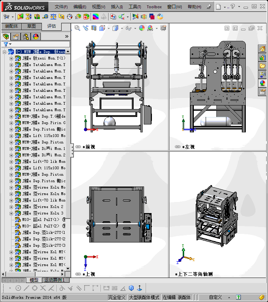
Task: Switch to the 模型 bottom tab
Action: pyautogui.click(x=34, y=280)
